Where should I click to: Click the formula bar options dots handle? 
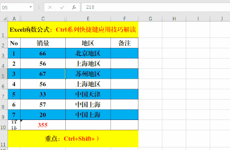[x=39, y=7]
